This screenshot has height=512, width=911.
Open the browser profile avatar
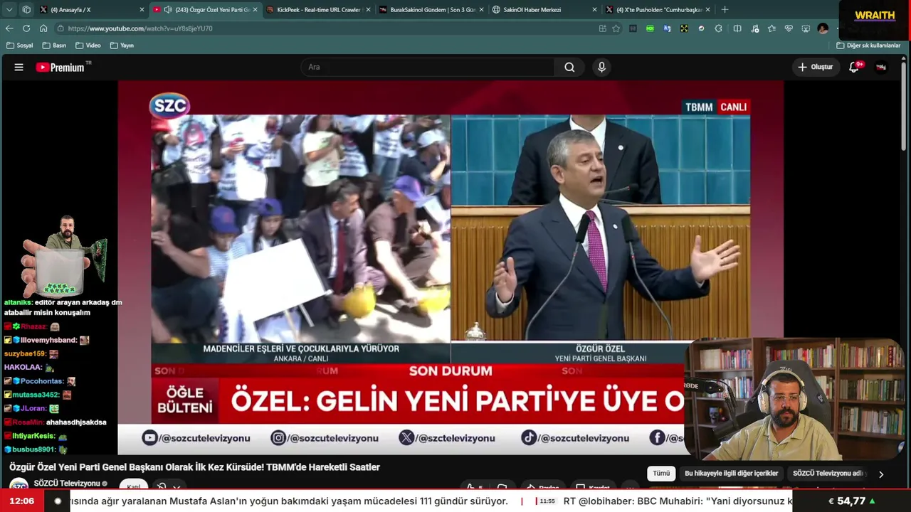pos(823,28)
